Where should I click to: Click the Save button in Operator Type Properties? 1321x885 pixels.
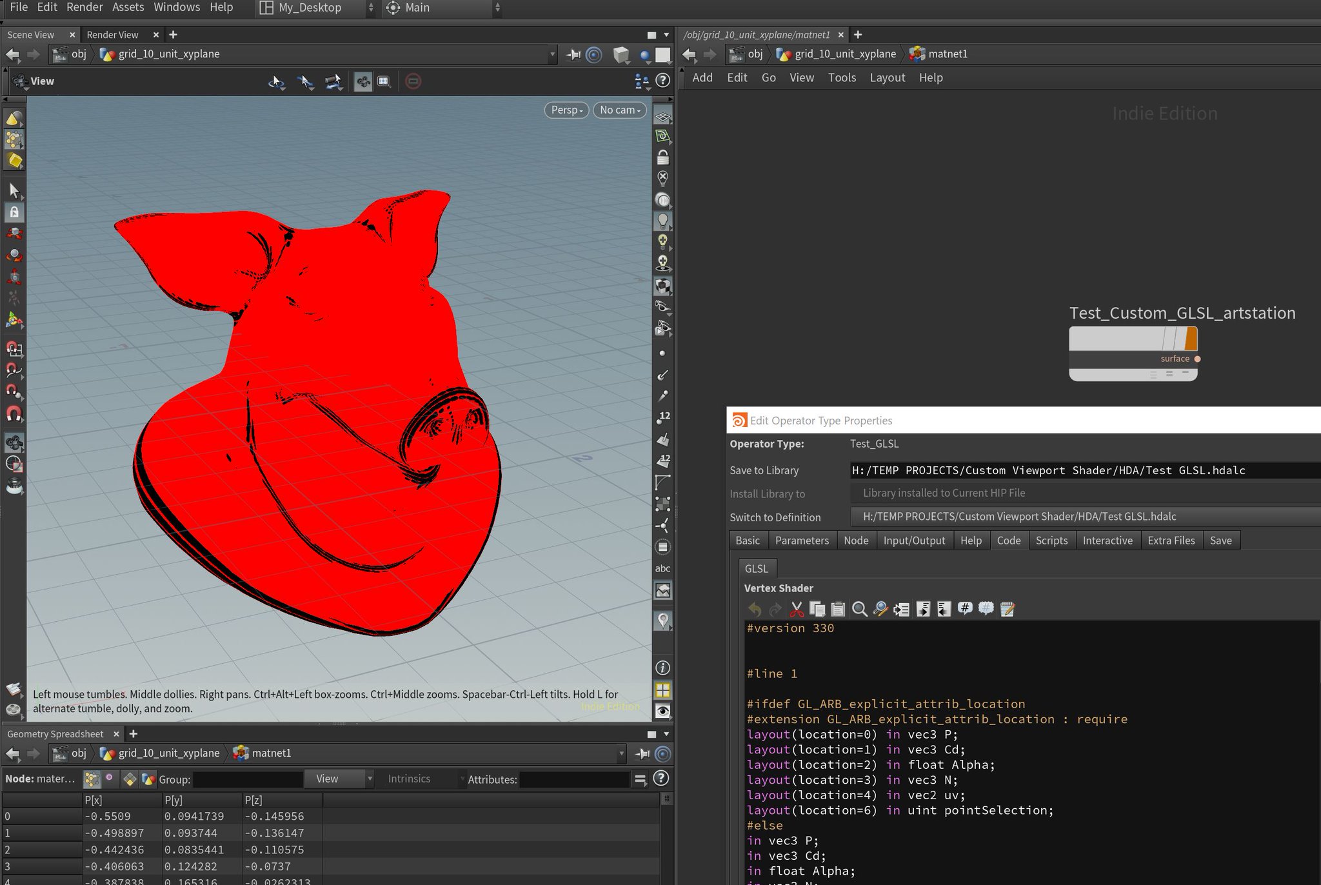pyautogui.click(x=1222, y=541)
